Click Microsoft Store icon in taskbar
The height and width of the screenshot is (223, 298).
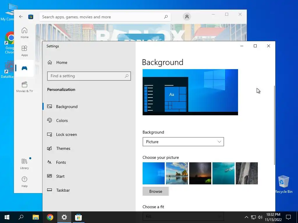coord(78,217)
